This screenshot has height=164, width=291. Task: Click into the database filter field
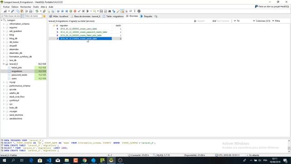point(11,16)
